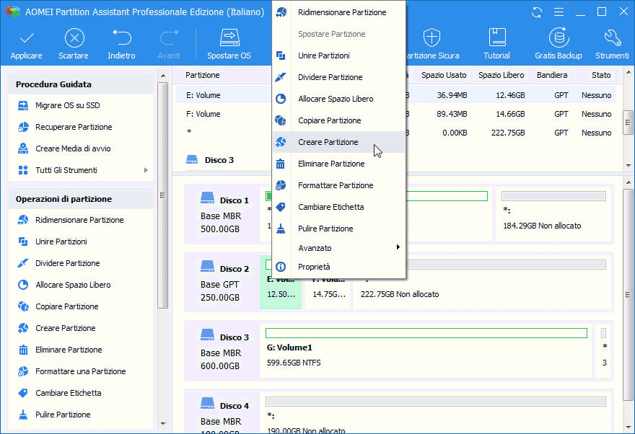
Task: Select the 222.75GB Non allocato block on Disco 2
Action: 482,282
